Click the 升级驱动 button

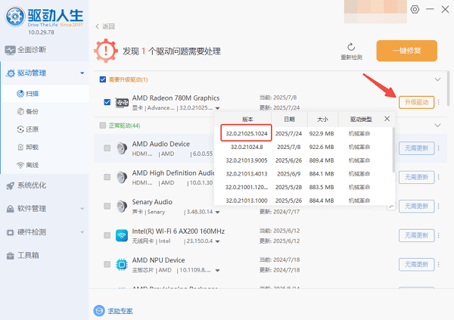pyautogui.click(x=416, y=102)
